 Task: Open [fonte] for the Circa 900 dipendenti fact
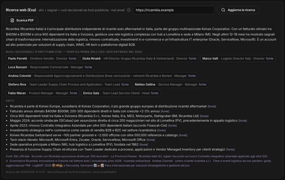pos(204,116)
